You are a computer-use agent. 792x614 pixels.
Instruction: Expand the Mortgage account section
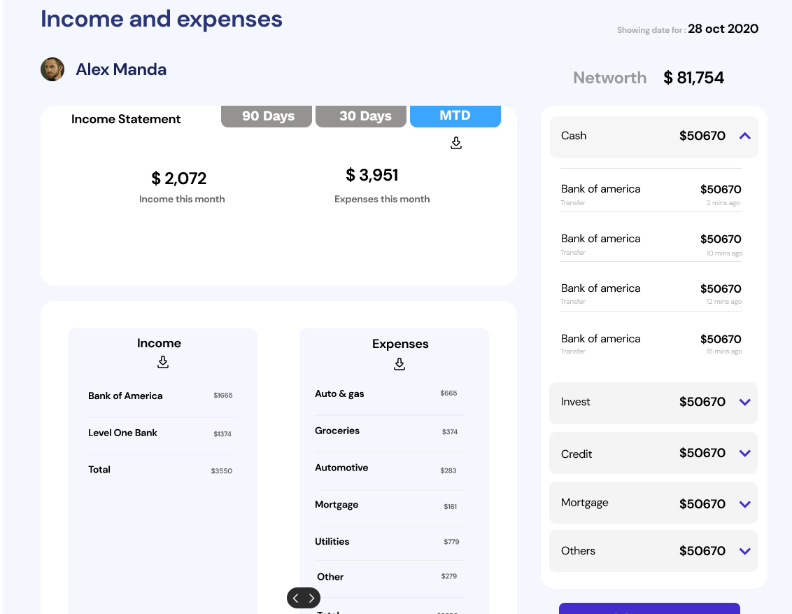745,503
